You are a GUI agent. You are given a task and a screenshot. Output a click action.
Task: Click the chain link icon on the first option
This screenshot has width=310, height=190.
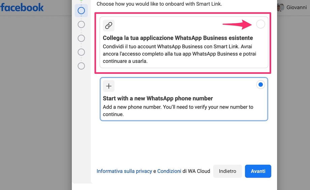pos(108,25)
